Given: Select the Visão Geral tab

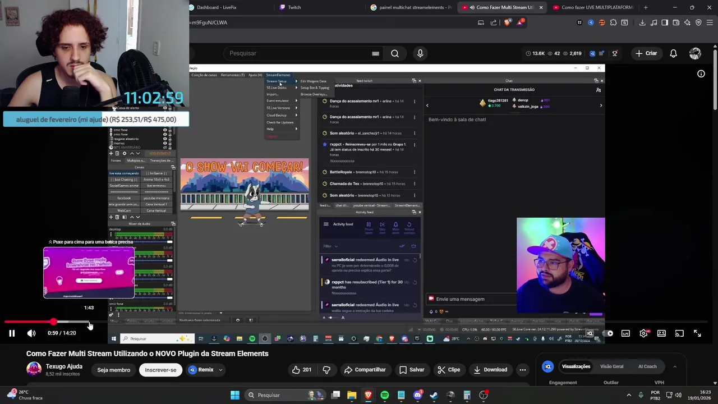Looking at the screenshot, I should click(x=611, y=366).
